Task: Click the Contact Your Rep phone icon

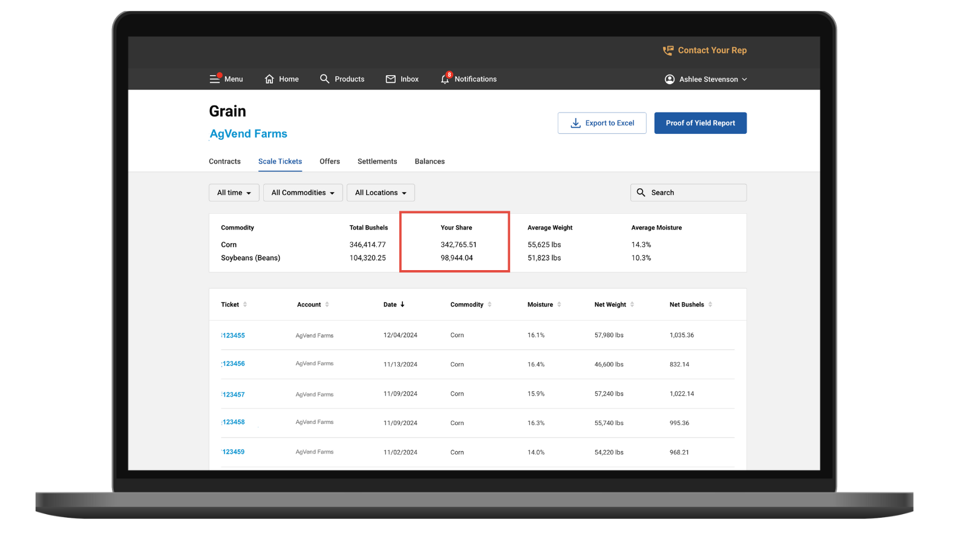Action: coord(668,50)
